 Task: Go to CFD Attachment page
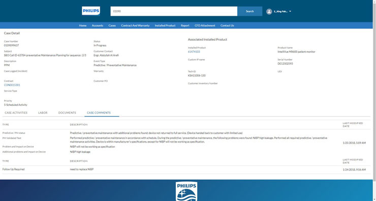205,25
